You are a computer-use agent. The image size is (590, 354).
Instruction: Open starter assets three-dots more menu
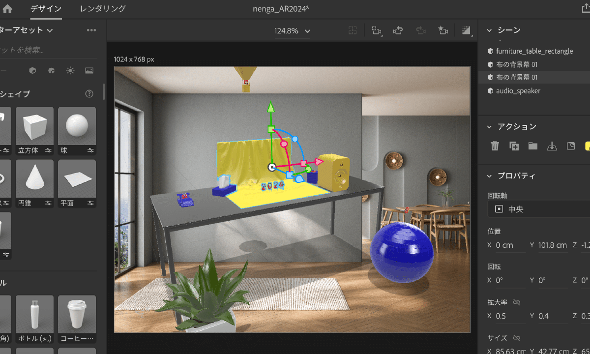(x=91, y=30)
